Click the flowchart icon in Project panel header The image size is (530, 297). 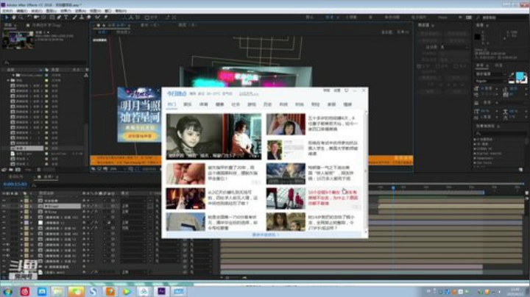click(86, 75)
